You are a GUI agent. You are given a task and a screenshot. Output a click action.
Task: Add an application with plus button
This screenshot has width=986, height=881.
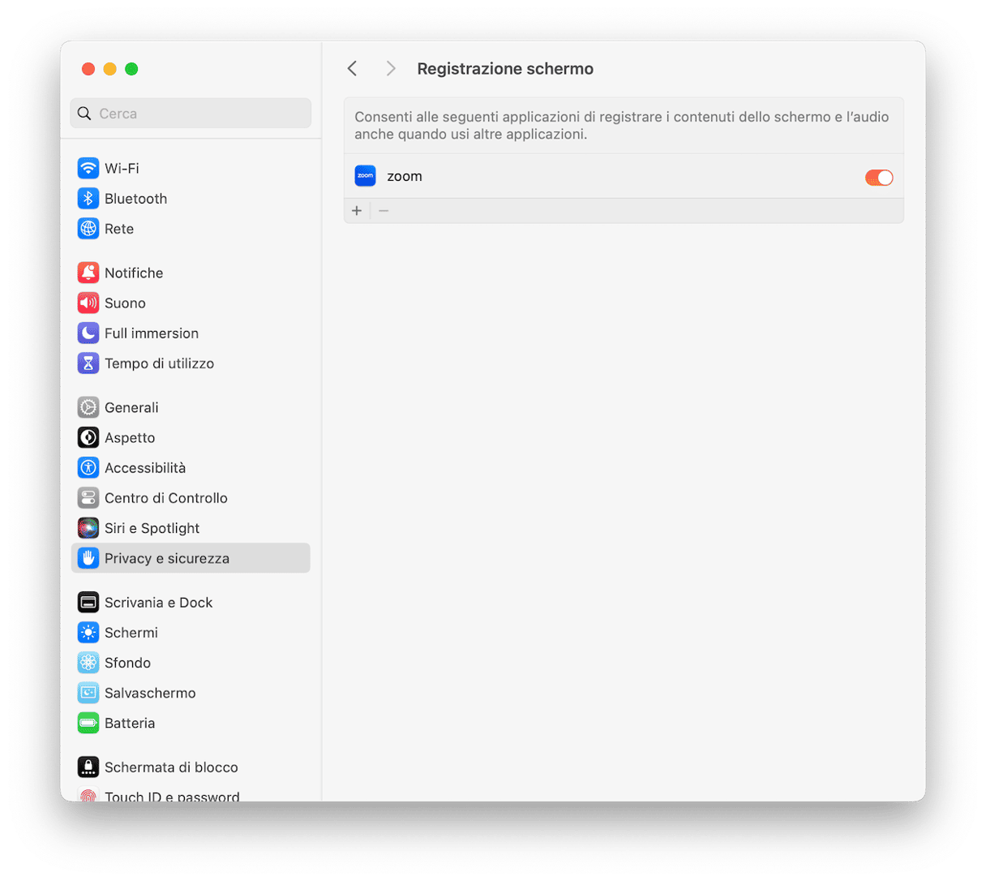[357, 211]
